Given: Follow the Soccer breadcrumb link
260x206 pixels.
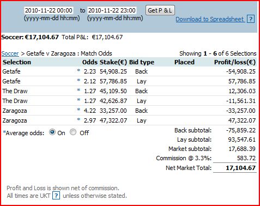Looking at the screenshot, I should click(10, 53).
